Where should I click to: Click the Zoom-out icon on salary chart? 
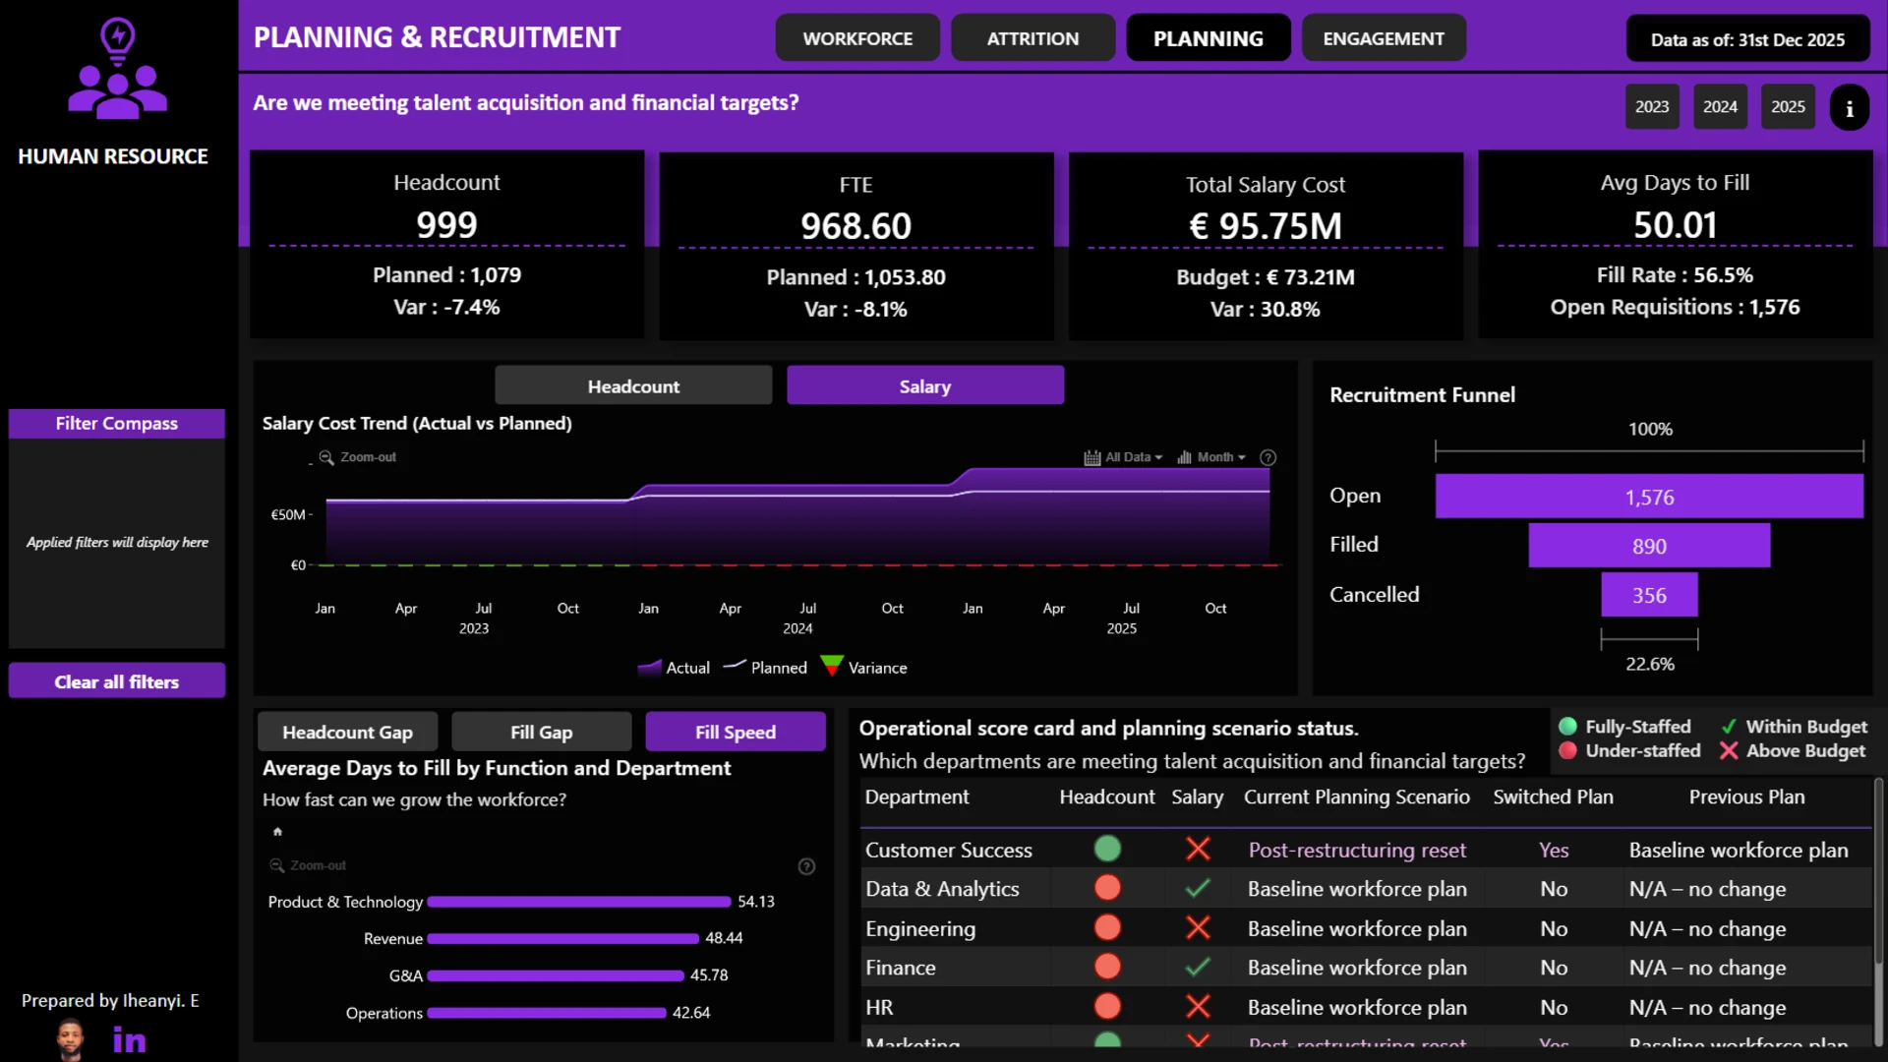[326, 457]
